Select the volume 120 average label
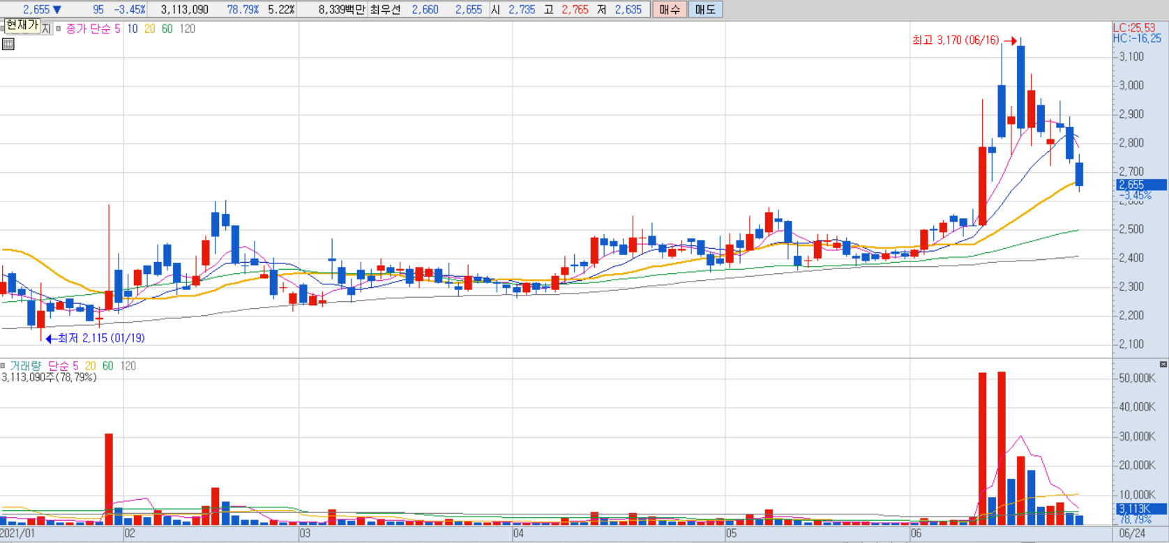The width and height of the screenshot is (1169, 543). [128, 366]
